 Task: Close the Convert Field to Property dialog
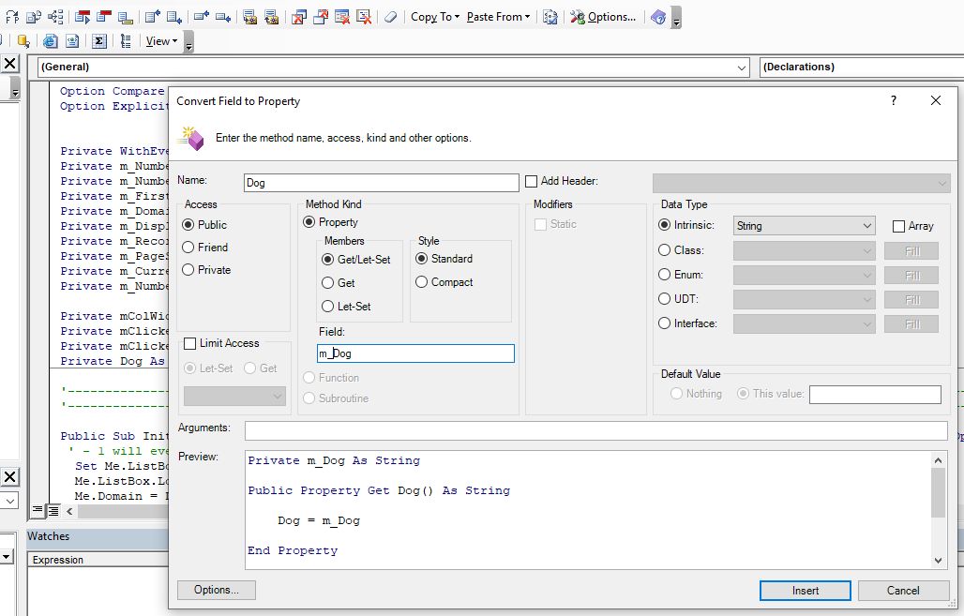coord(936,100)
